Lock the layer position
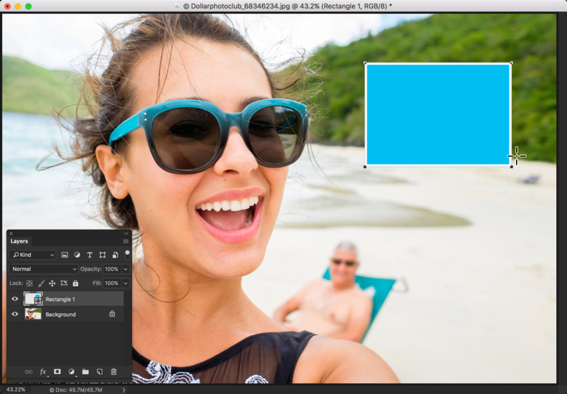 [x=51, y=283]
